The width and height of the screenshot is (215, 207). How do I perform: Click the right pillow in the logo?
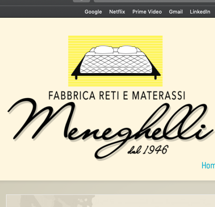coord(127,50)
